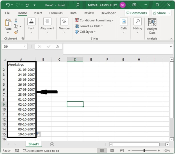The width and height of the screenshot is (175, 154).
Task: Expand the Paste options arrow
Action: (x=8, y=33)
